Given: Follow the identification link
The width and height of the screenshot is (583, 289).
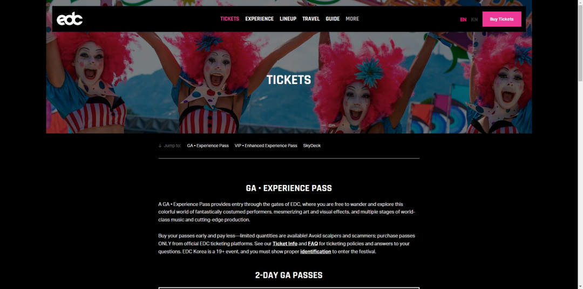Looking at the screenshot, I should (x=315, y=251).
